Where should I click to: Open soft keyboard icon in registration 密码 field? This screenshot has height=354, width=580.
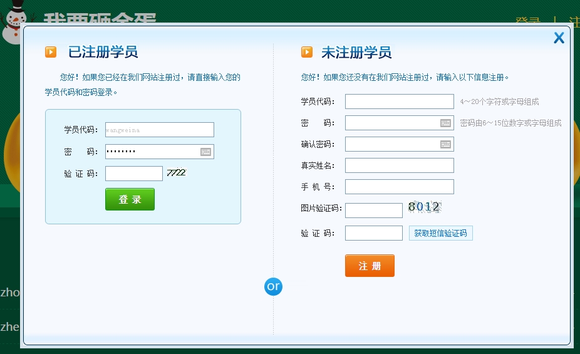(x=445, y=123)
